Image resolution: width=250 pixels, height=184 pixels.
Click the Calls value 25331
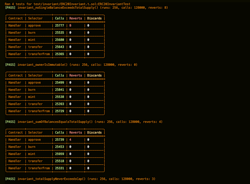(60, 168)
